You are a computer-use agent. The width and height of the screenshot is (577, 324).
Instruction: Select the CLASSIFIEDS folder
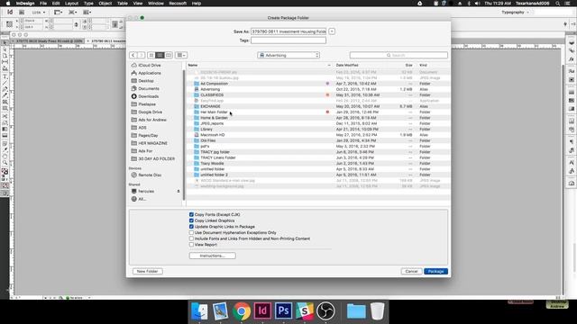tap(318, 95)
